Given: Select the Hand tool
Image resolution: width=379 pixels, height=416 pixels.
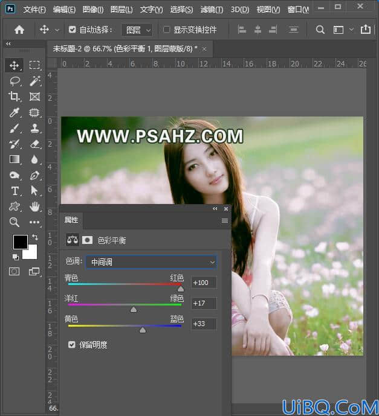Looking at the screenshot, I should pos(34,206).
